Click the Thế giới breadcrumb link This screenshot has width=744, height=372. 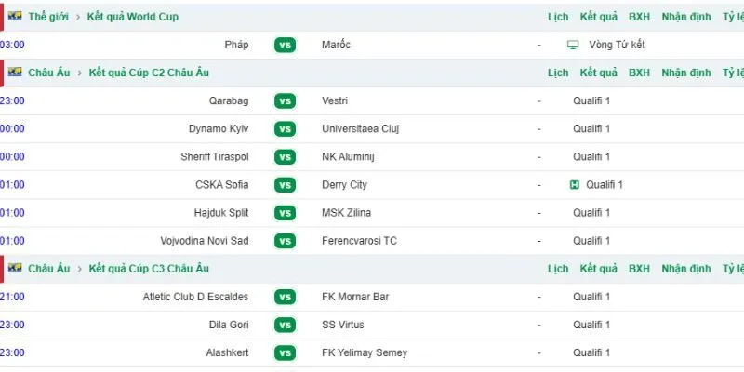pyautogui.click(x=48, y=17)
